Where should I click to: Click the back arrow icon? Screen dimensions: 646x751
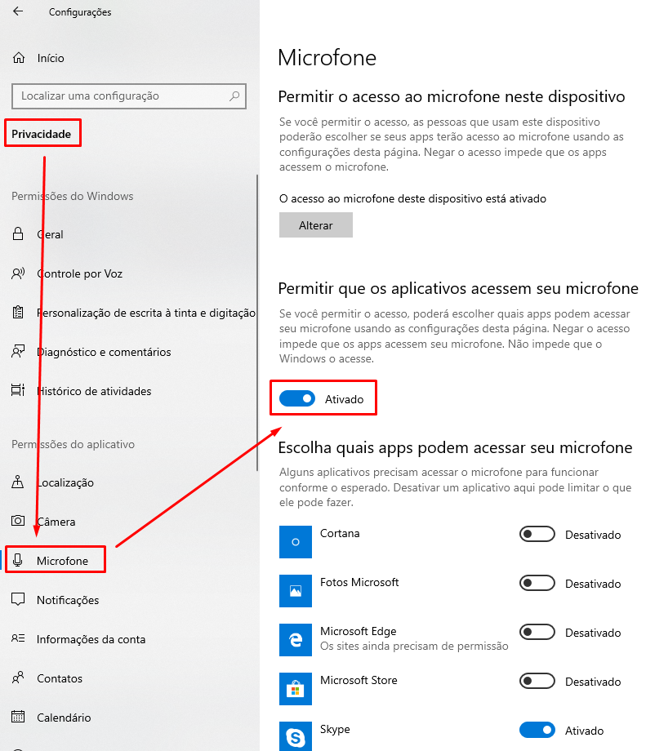(18, 12)
